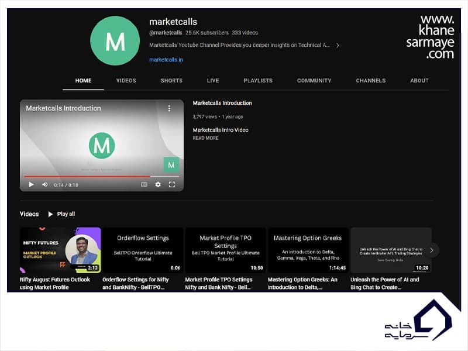Open the Videos section heading
Screen dimensions: 468x351
29,214
